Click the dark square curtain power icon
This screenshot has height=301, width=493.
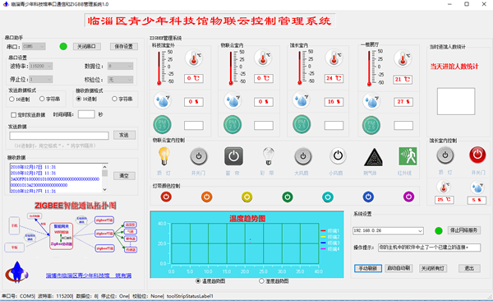coord(233,156)
